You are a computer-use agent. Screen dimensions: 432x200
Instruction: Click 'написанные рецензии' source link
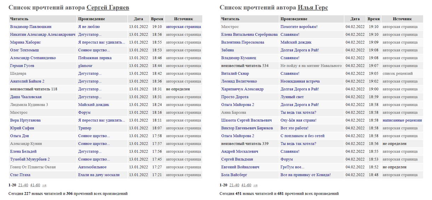tap(402, 120)
